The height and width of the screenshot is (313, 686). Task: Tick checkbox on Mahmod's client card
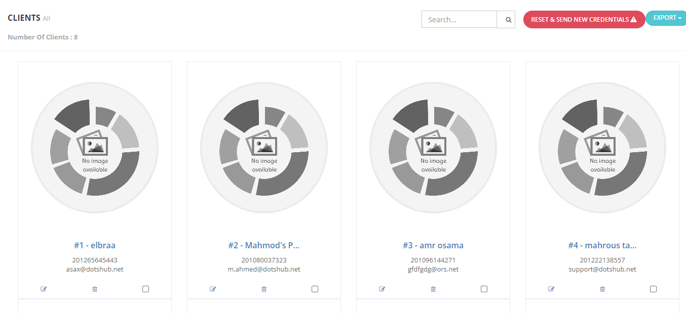click(x=315, y=289)
